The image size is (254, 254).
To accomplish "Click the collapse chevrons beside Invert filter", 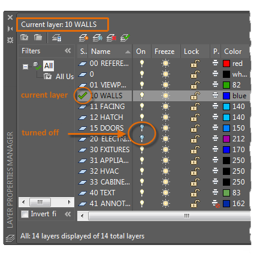I will pos(68,214).
